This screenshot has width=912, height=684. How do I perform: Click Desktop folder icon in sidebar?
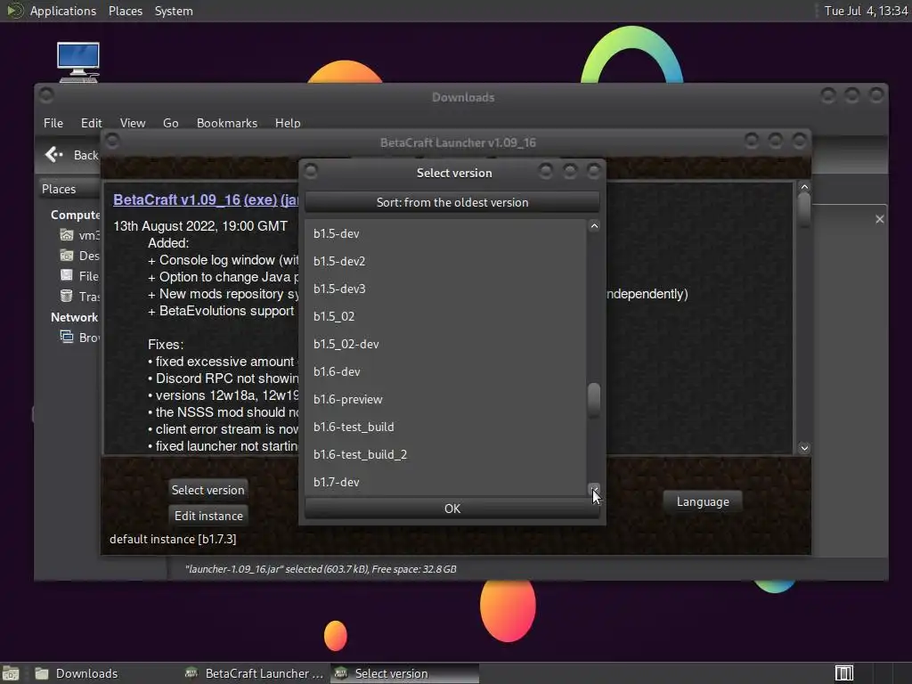coord(67,256)
